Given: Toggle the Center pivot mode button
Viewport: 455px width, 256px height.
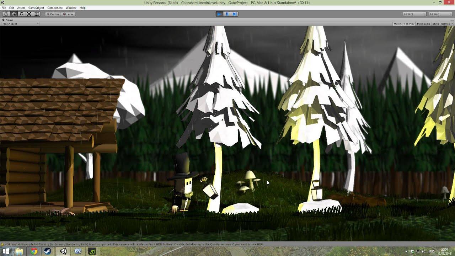Looking at the screenshot, I should point(53,14).
